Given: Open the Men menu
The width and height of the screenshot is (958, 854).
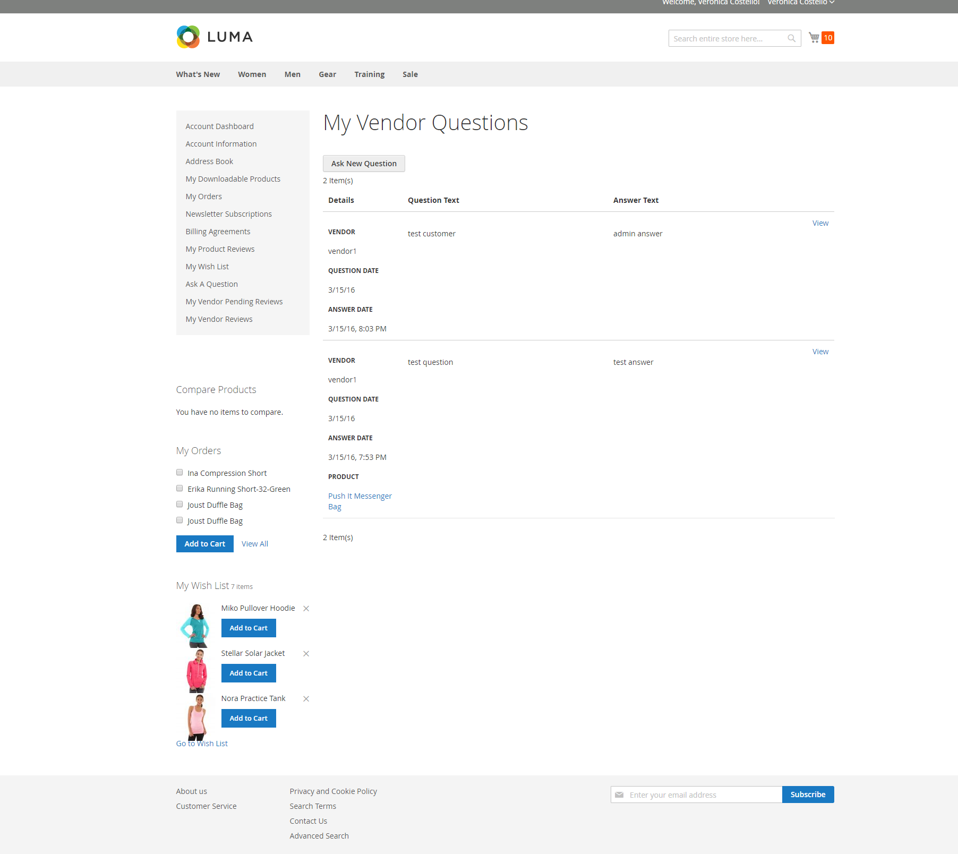Looking at the screenshot, I should tap(293, 74).
